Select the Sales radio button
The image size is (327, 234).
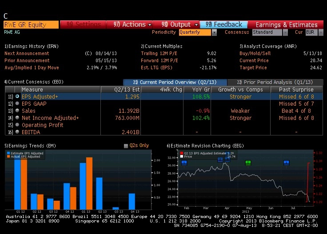tap(17, 111)
